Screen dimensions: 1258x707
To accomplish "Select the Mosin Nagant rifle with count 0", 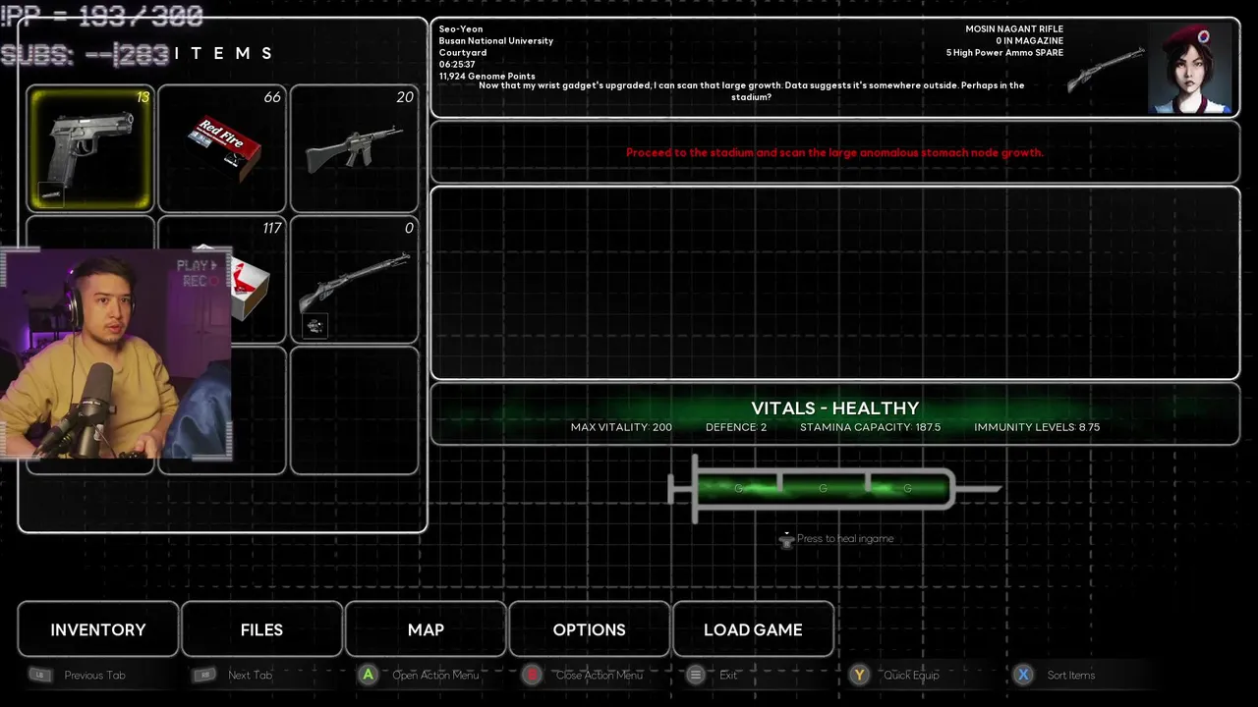I will click(x=354, y=280).
